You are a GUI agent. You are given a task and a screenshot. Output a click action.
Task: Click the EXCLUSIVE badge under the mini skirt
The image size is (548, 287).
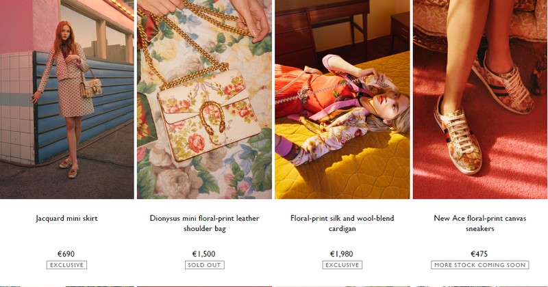coord(66,265)
